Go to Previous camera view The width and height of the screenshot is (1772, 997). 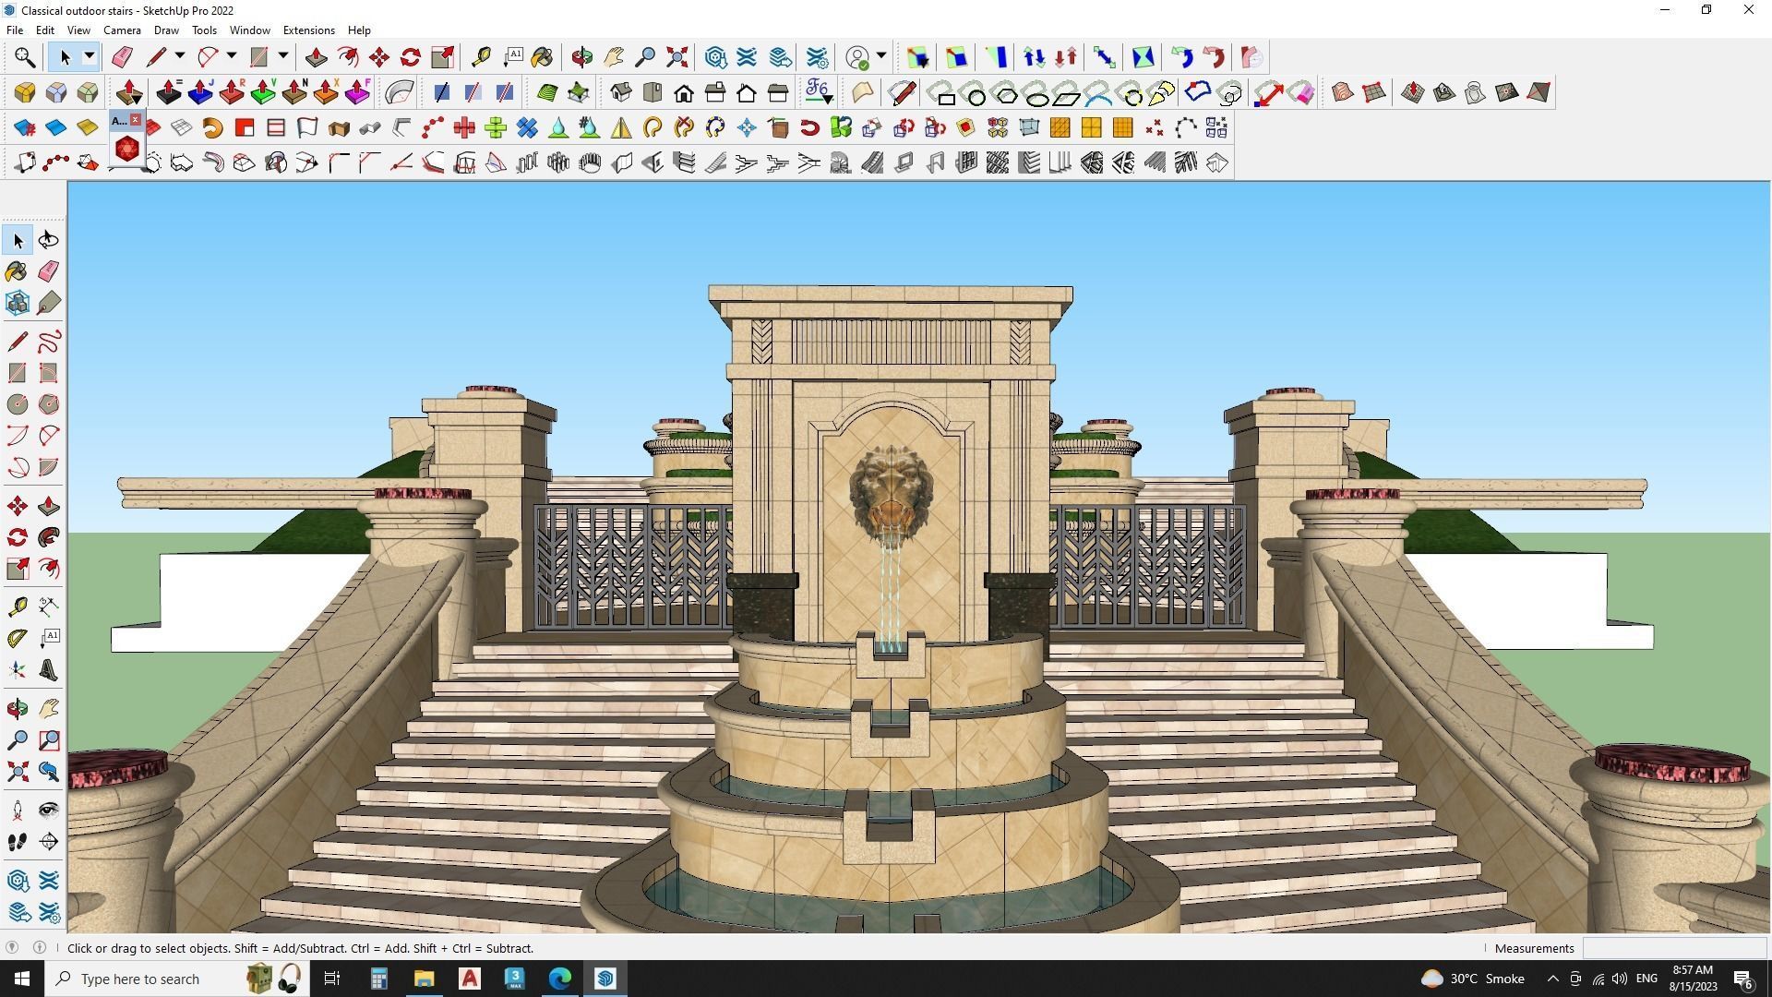[x=48, y=772]
